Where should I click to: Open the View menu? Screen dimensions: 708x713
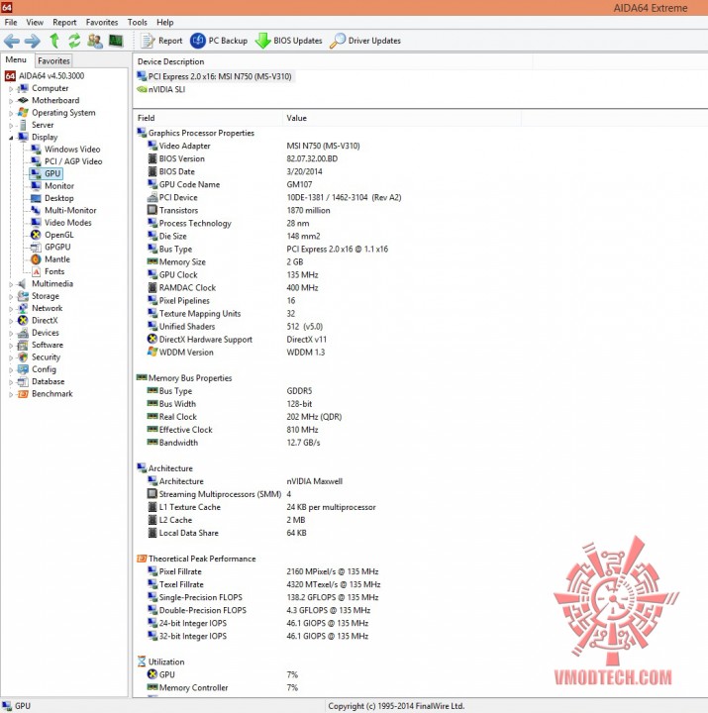tap(35, 22)
